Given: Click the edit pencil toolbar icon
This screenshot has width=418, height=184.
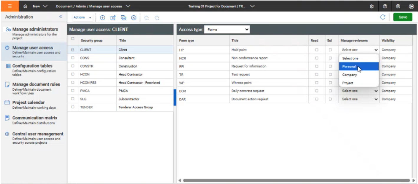Looking at the screenshot, I should click(113, 18).
